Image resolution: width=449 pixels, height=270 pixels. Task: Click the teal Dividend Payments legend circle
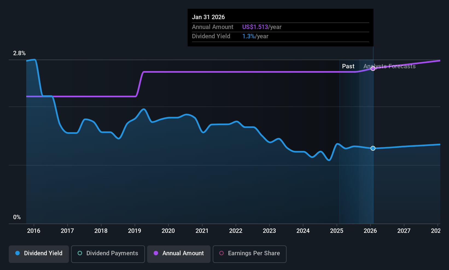pos(80,253)
